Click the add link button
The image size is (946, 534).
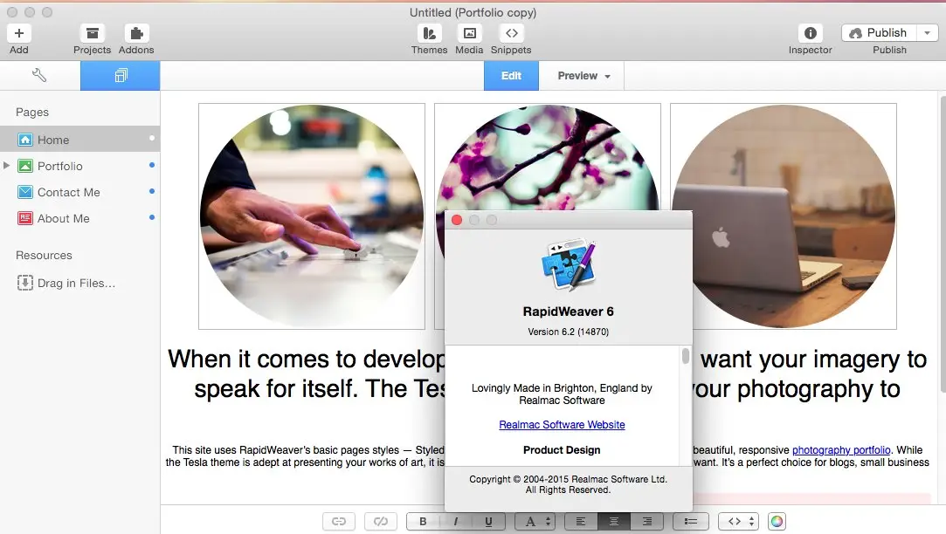[339, 521]
